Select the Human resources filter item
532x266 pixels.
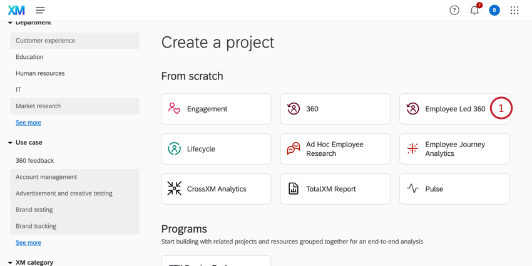point(40,73)
